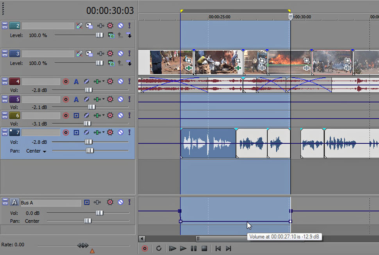Click the Bus A name field
Screen dimensions: 379x255
point(50,203)
